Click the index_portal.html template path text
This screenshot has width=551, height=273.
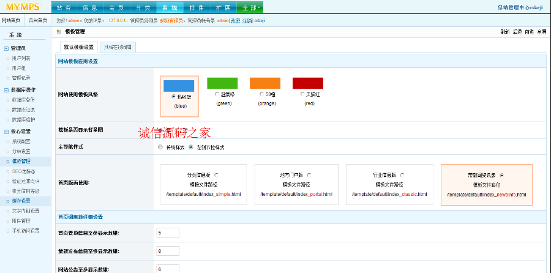click(x=296, y=194)
